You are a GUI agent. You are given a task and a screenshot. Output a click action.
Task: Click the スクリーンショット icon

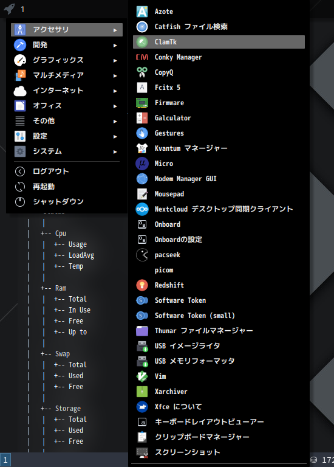142,452
